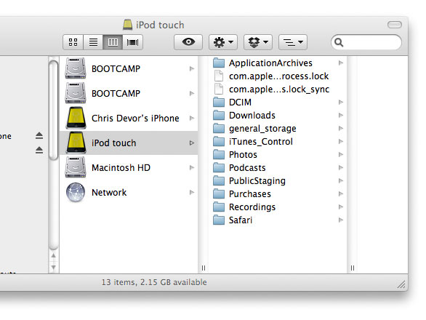This screenshot has width=426, height=320.
Task: Click sidebar scroll up arrow
Action: click(54, 255)
